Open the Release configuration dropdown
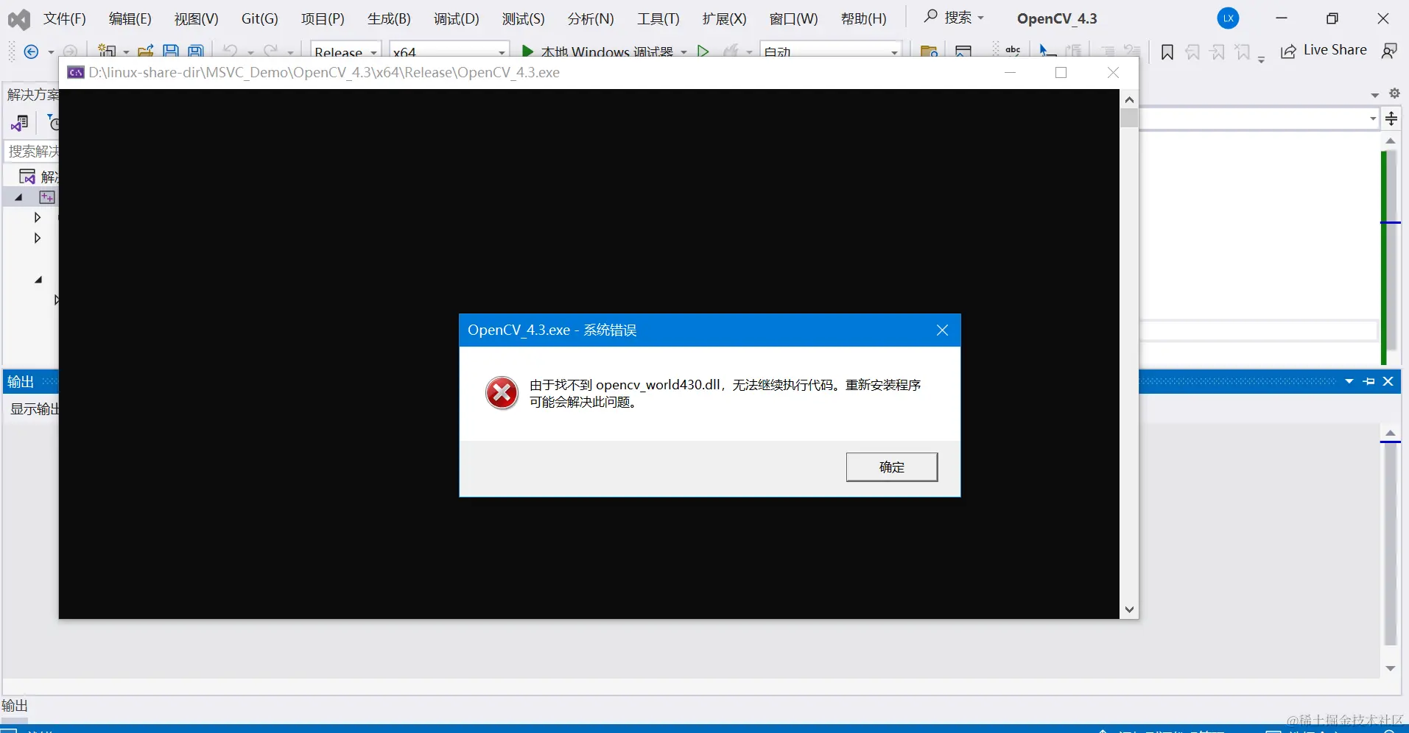This screenshot has width=1409, height=733. (346, 50)
